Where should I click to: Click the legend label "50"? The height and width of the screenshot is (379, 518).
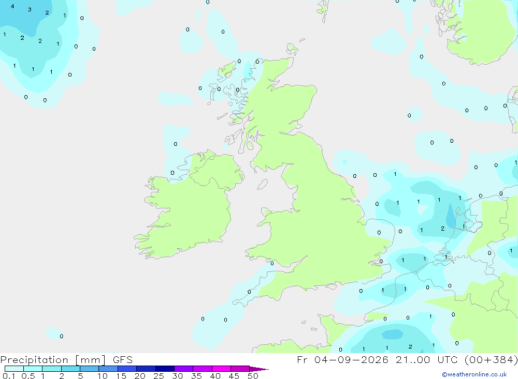253,376
